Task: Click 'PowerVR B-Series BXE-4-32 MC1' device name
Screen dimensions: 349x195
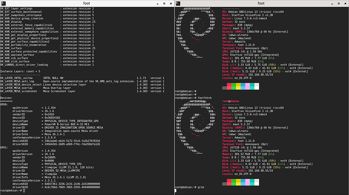Action: pos(67,124)
